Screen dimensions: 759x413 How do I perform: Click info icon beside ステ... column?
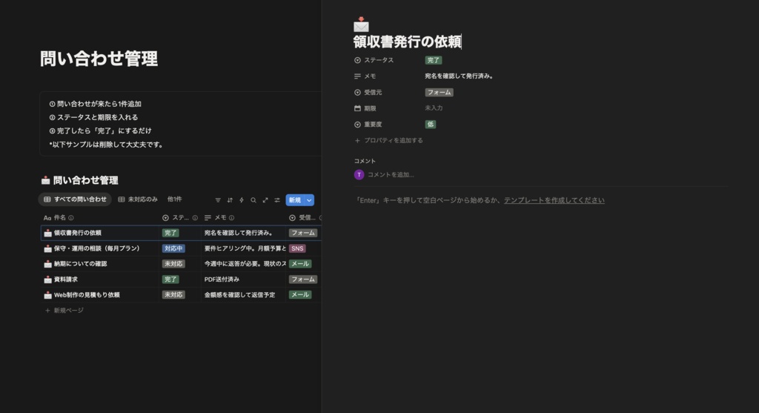(x=195, y=218)
